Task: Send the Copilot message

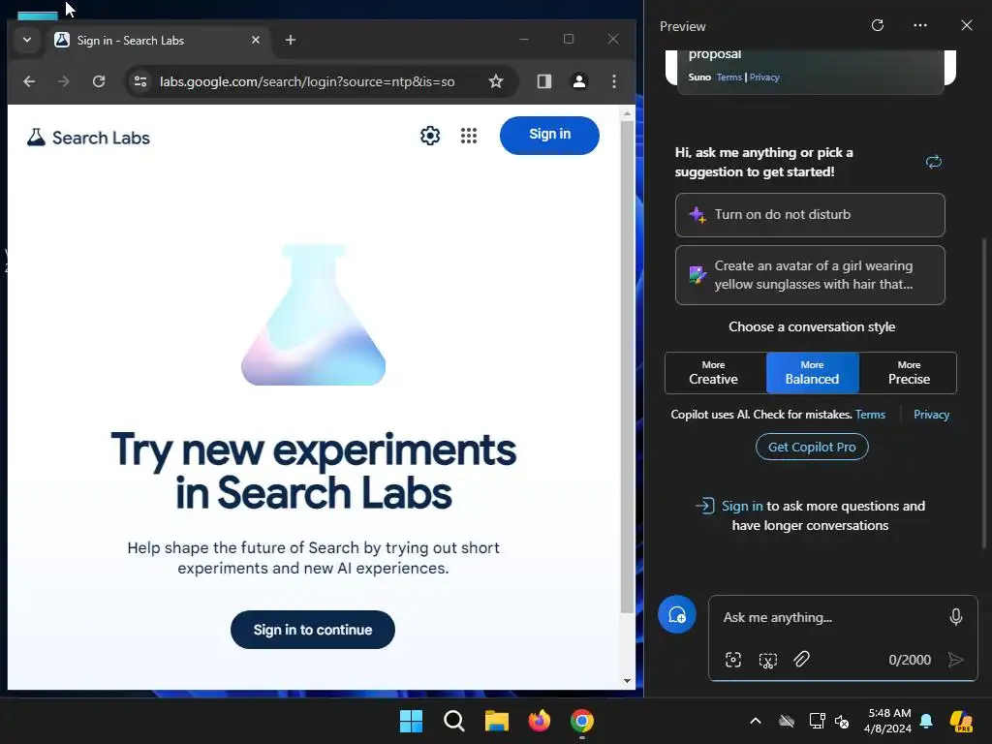Action: click(956, 660)
